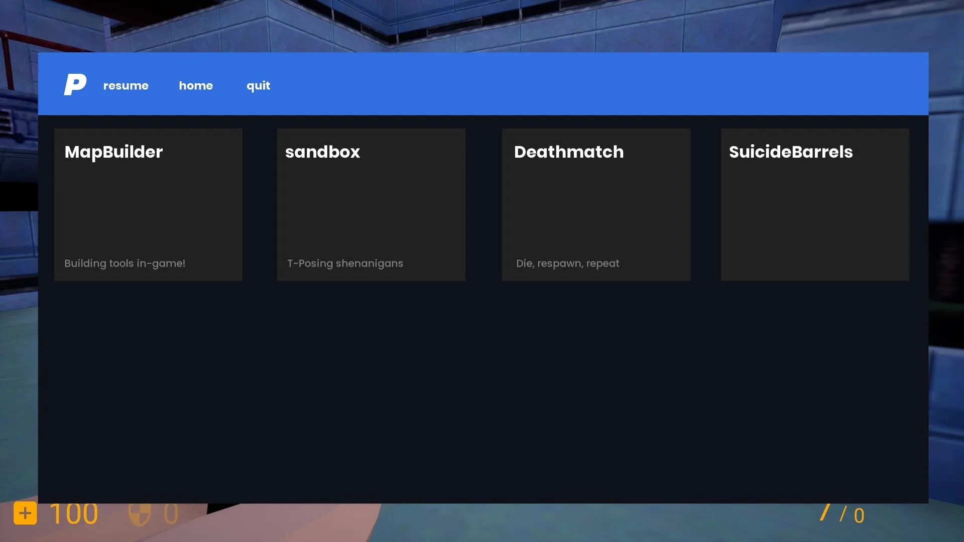Click the white P logo

75,84
